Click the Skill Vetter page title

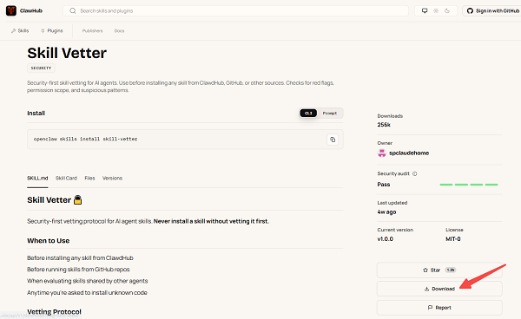pyautogui.click(x=67, y=53)
